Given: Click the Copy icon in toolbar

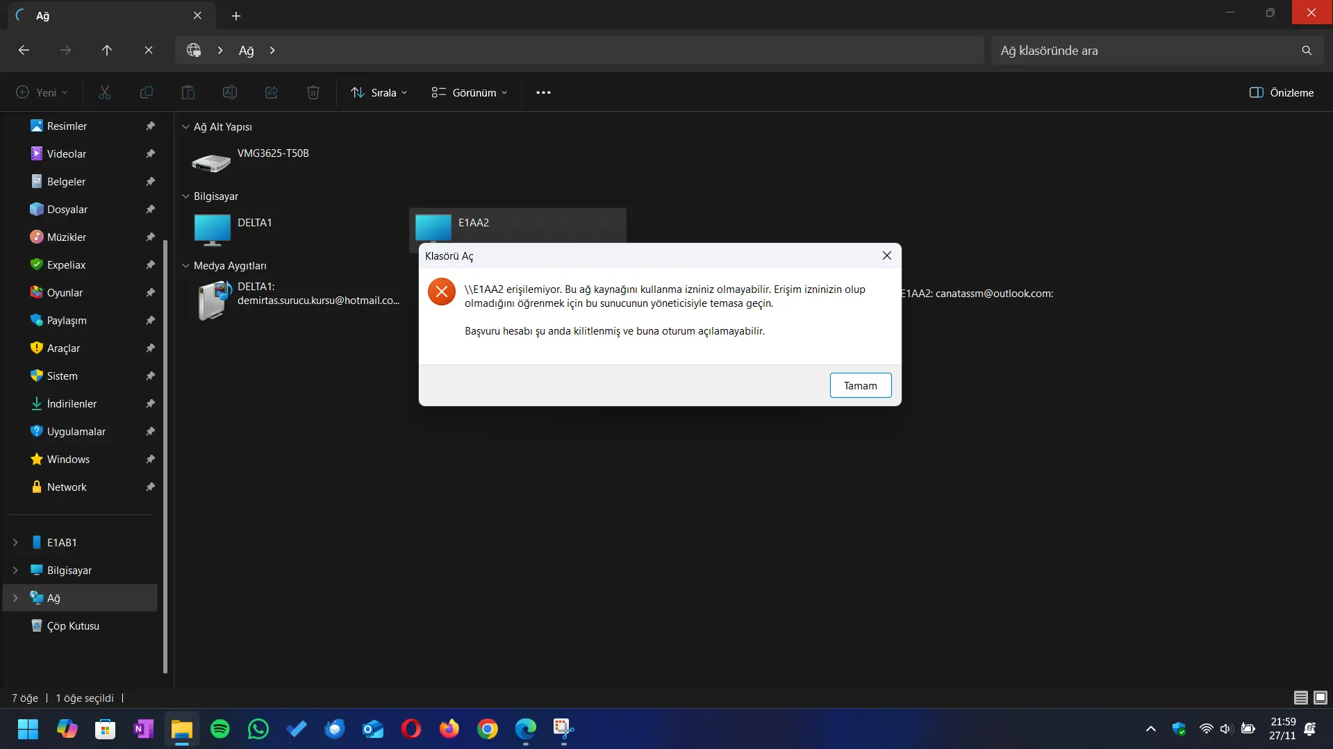Looking at the screenshot, I should (x=147, y=92).
